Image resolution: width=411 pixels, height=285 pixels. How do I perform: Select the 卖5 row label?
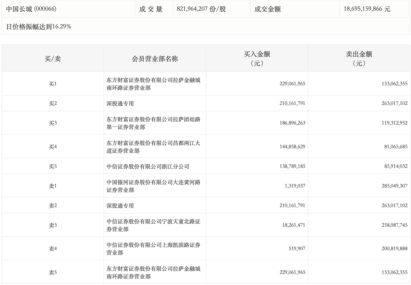pyautogui.click(x=53, y=273)
